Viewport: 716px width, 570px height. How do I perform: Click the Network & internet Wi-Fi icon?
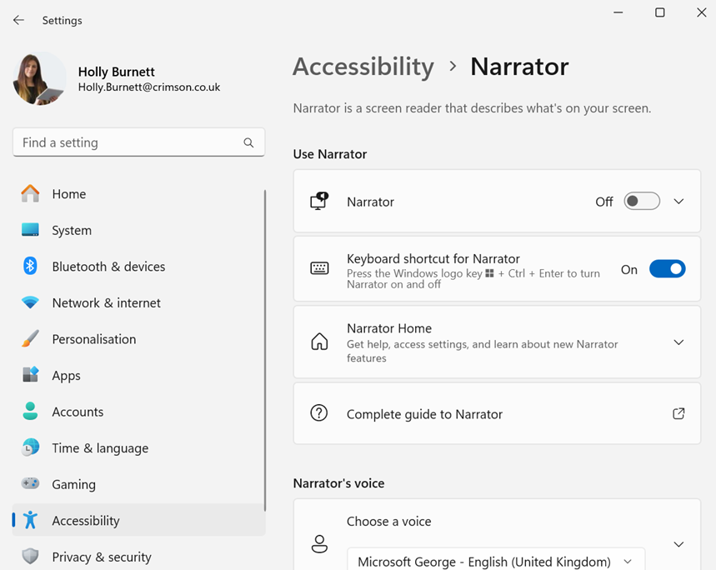point(30,302)
